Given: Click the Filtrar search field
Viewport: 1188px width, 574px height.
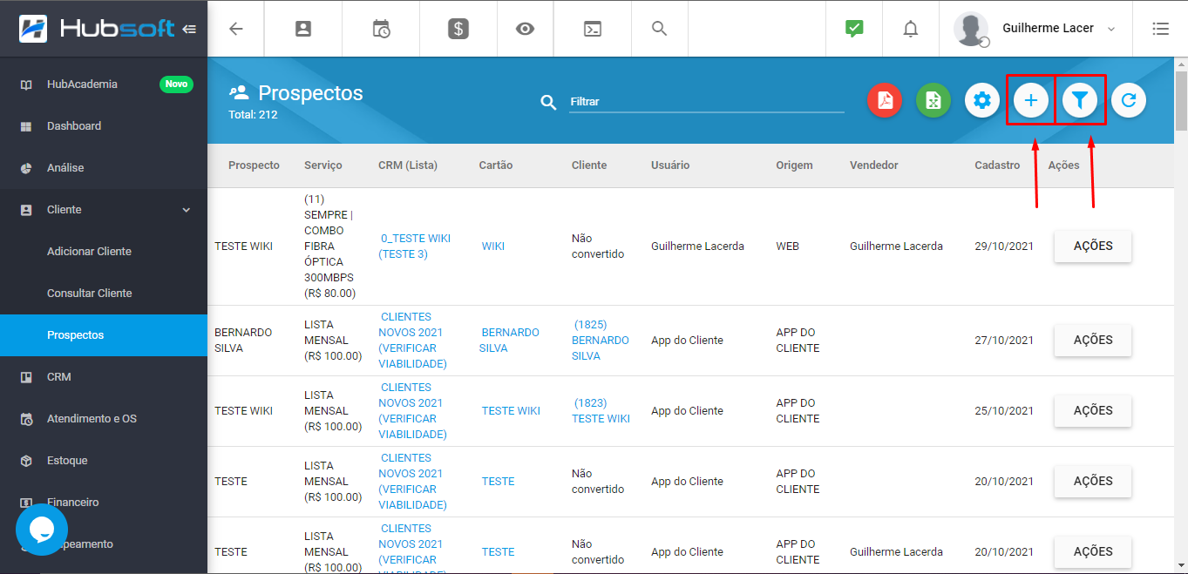Looking at the screenshot, I should click(x=706, y=100).
